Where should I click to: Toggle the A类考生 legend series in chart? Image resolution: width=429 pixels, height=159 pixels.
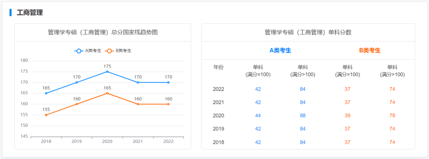tap(87, 51)
